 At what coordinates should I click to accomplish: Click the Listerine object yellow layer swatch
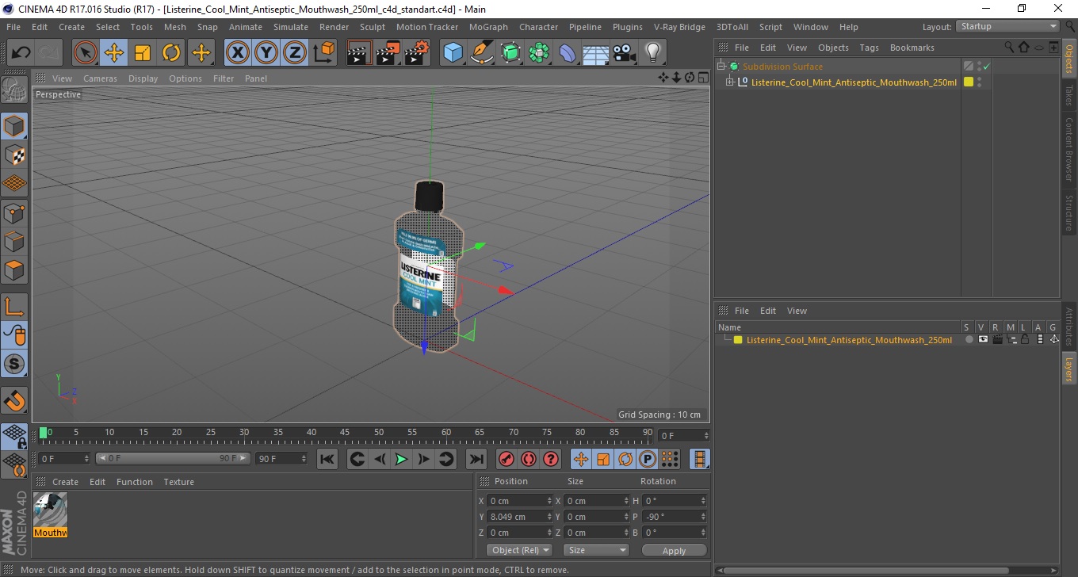coord(968,82)
